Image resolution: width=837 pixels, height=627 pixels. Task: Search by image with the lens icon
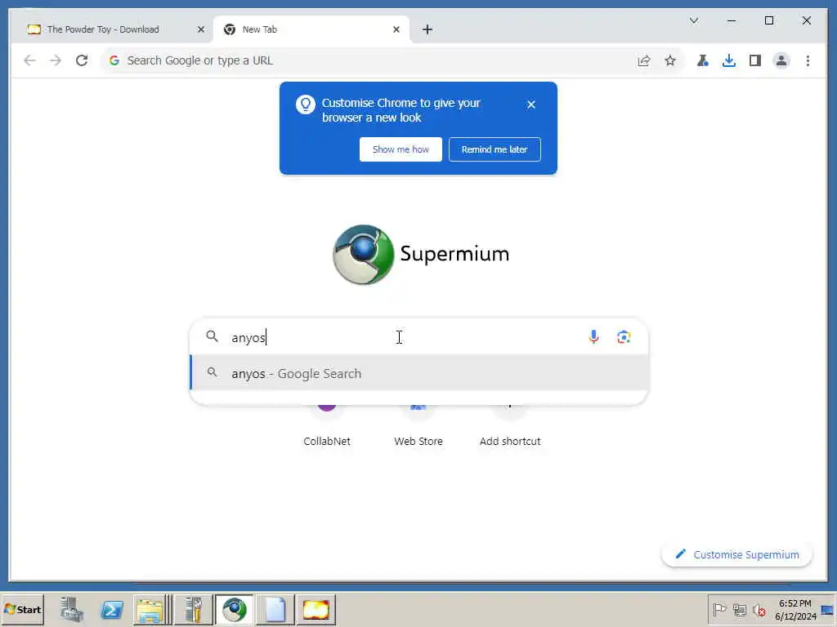coord(624,336)
